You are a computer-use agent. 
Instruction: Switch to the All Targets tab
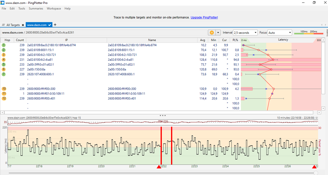13,25
